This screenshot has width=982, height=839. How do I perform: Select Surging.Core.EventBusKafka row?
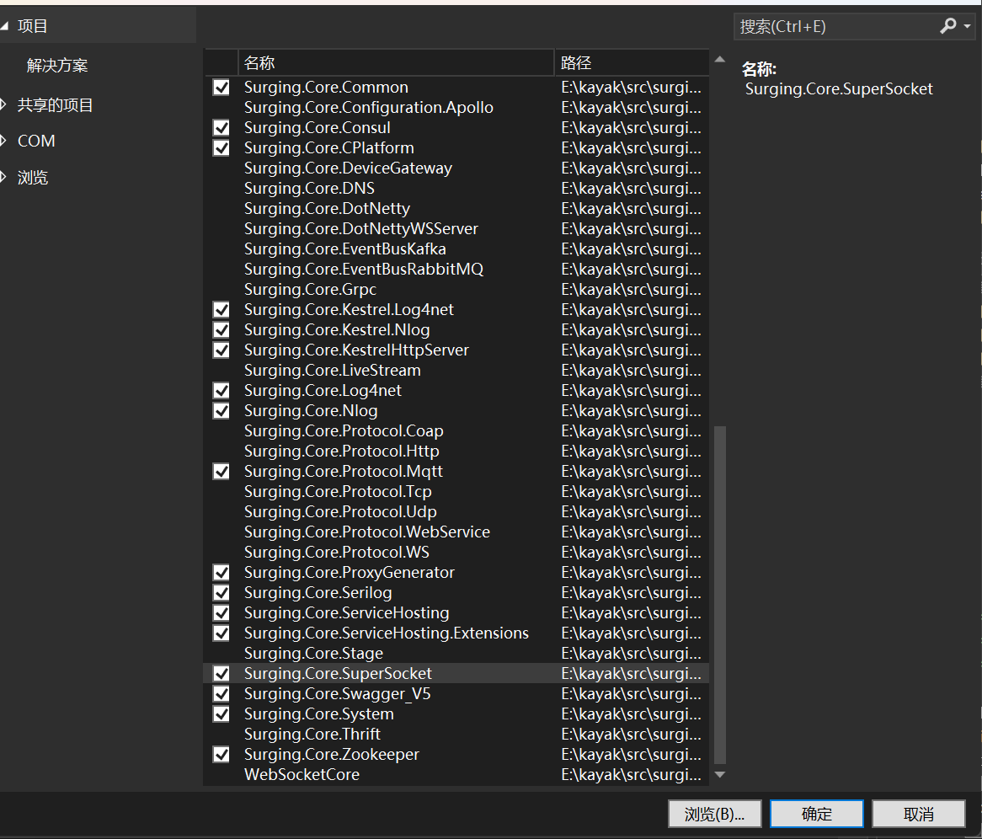[456, 248]
